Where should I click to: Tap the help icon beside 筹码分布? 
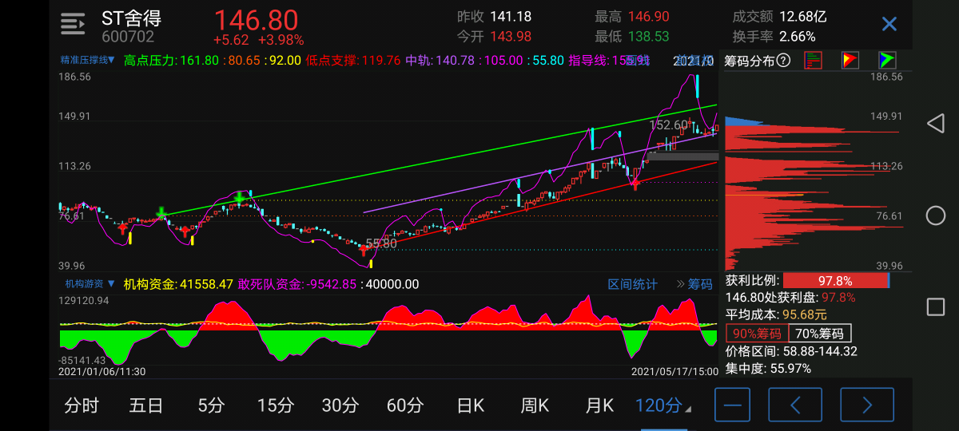pos(783,60)
